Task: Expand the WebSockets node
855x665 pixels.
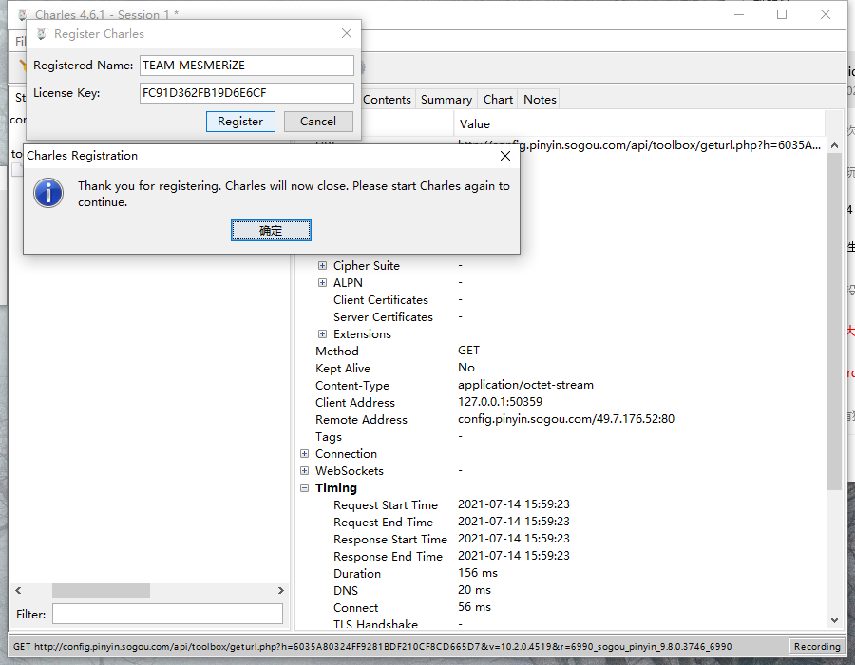Action: (x=304, y=470)
